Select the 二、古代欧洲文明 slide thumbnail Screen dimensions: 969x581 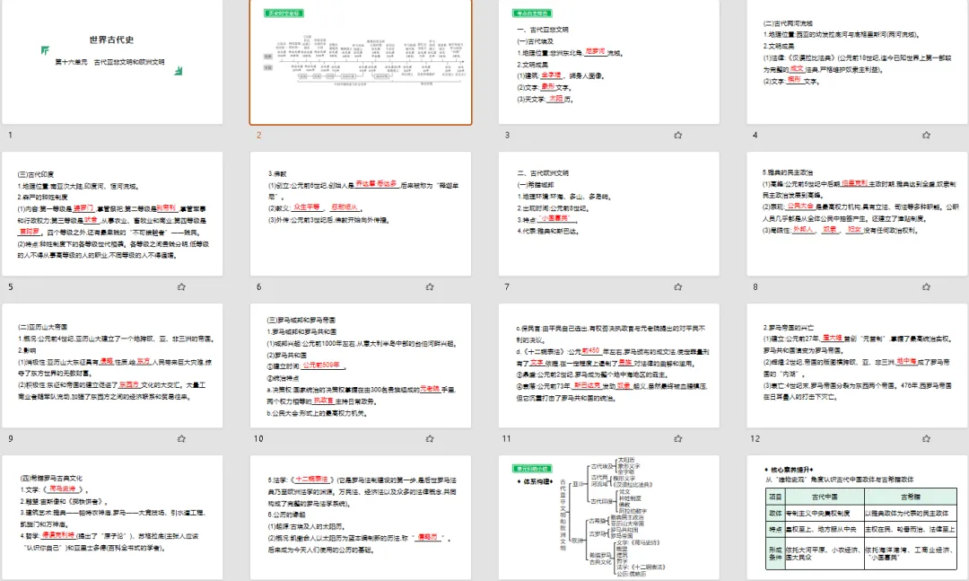608,214
